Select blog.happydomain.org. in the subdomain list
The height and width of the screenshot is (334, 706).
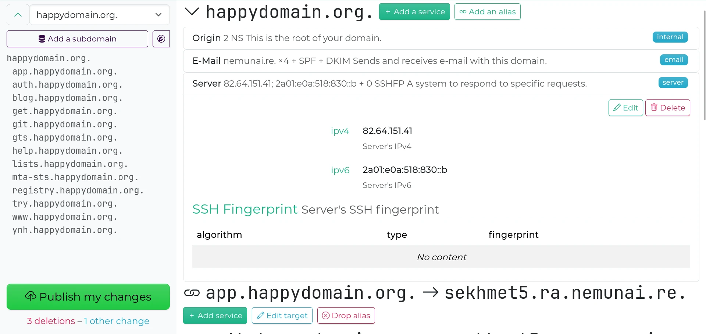pyautogui.click(x=67, y=98)
